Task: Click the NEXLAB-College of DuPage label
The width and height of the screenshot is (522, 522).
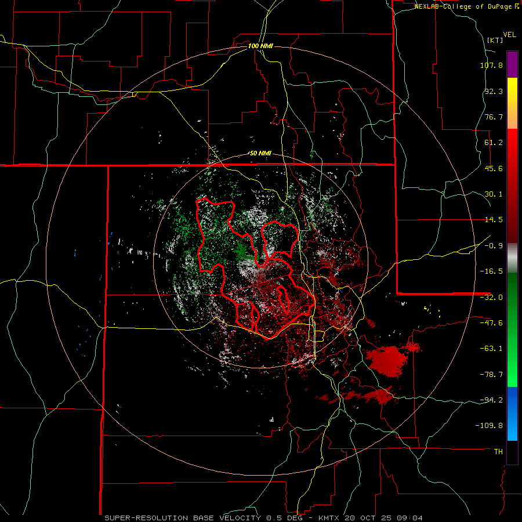Action: click(466, 6)
